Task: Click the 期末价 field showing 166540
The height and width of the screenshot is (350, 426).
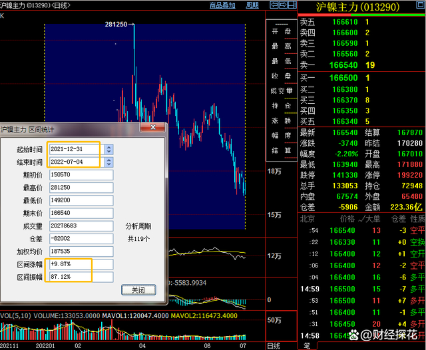Action: [81, 213]
